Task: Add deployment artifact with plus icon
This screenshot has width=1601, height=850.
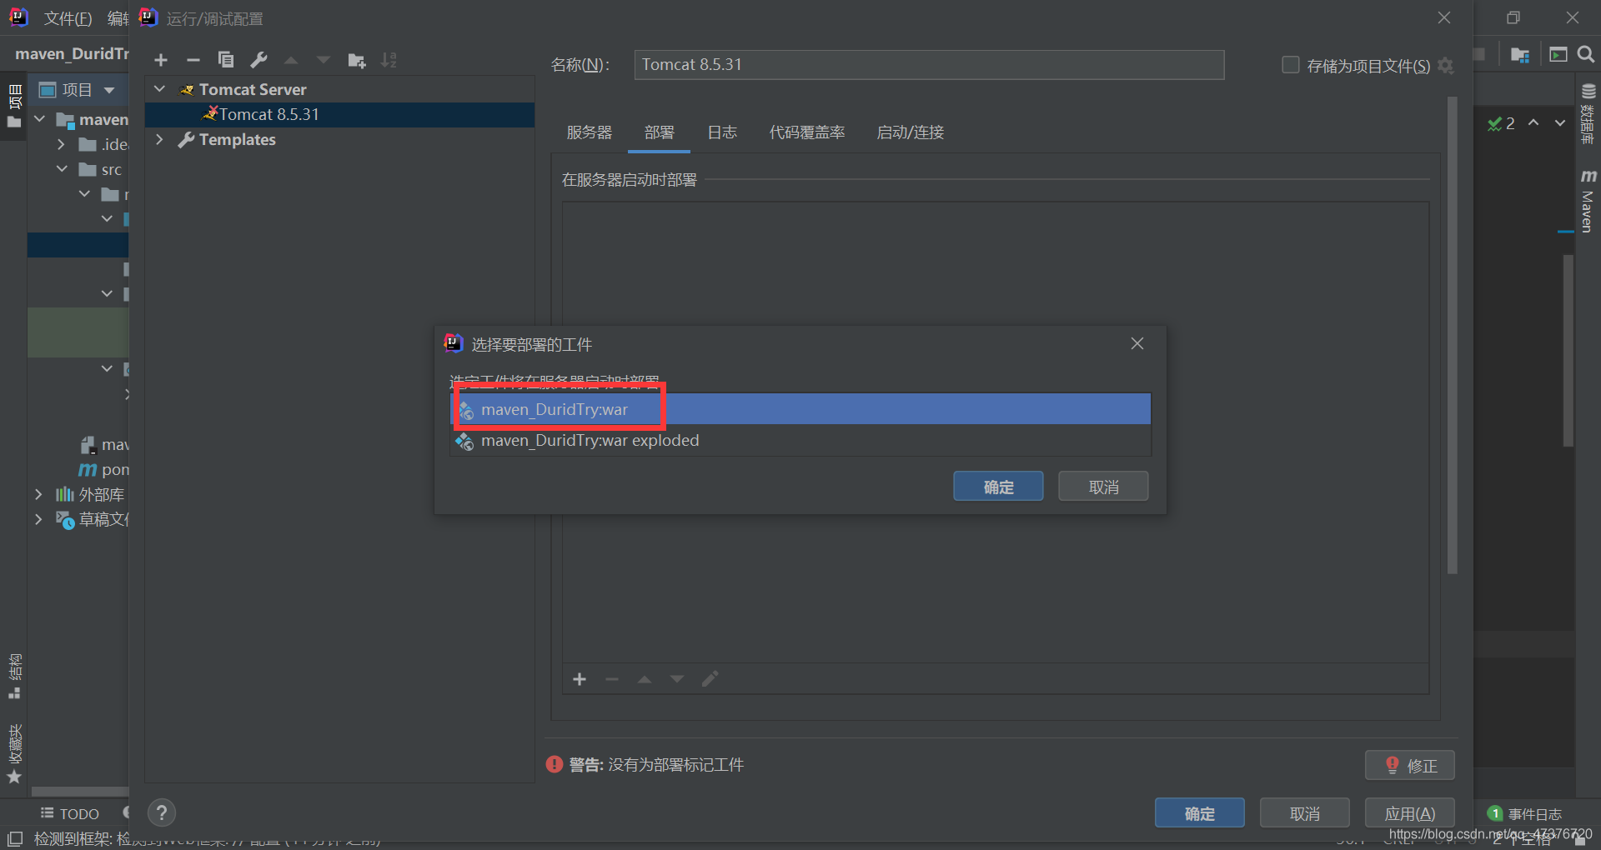Action: [x=580, y=679]
